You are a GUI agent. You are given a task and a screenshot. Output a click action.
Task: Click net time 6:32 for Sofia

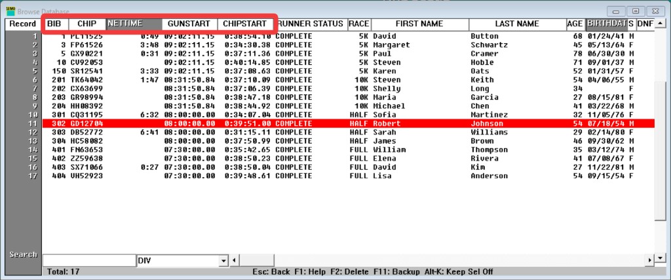click(x=150, y=115)
